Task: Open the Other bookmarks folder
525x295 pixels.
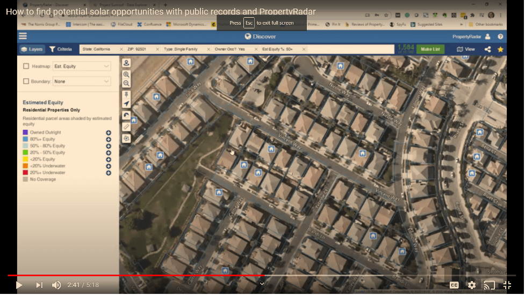Action: click(485, 24)
